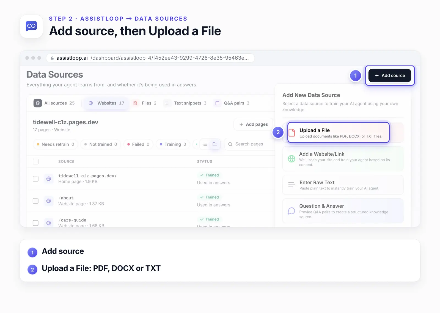Click the '/care-guide' source name
Viewport: 440px width, 313px height.
(72, 220)
